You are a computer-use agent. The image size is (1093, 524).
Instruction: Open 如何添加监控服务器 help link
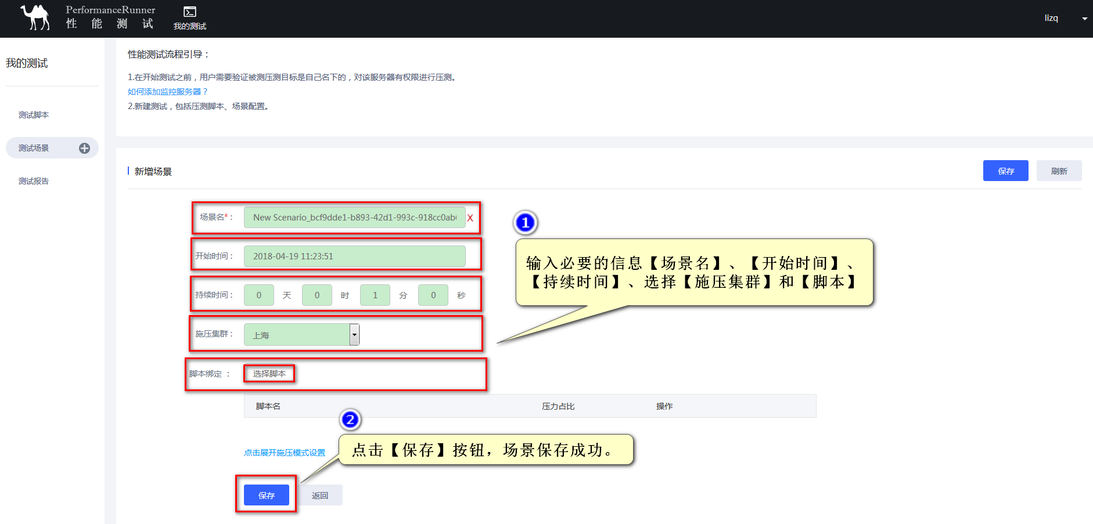pyautogui.click(x=167, y=92)
